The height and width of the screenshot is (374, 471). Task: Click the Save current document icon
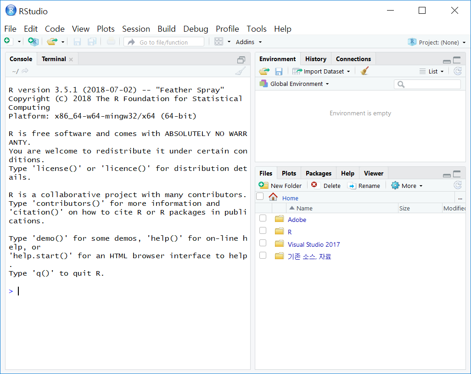[77, 41]
